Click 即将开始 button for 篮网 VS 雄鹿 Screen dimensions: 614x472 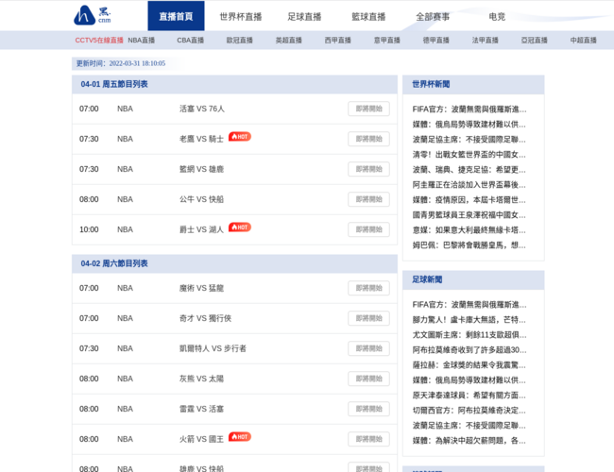pos(368,169)
